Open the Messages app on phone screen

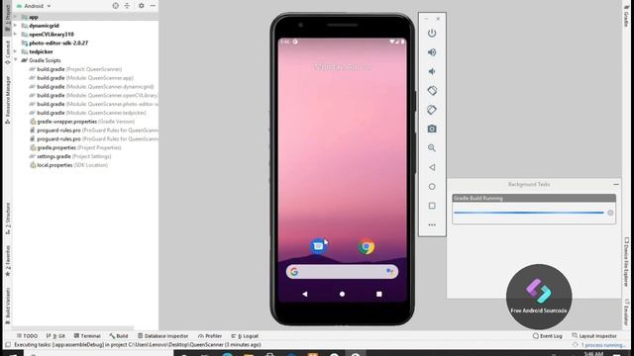click(318, 246)
